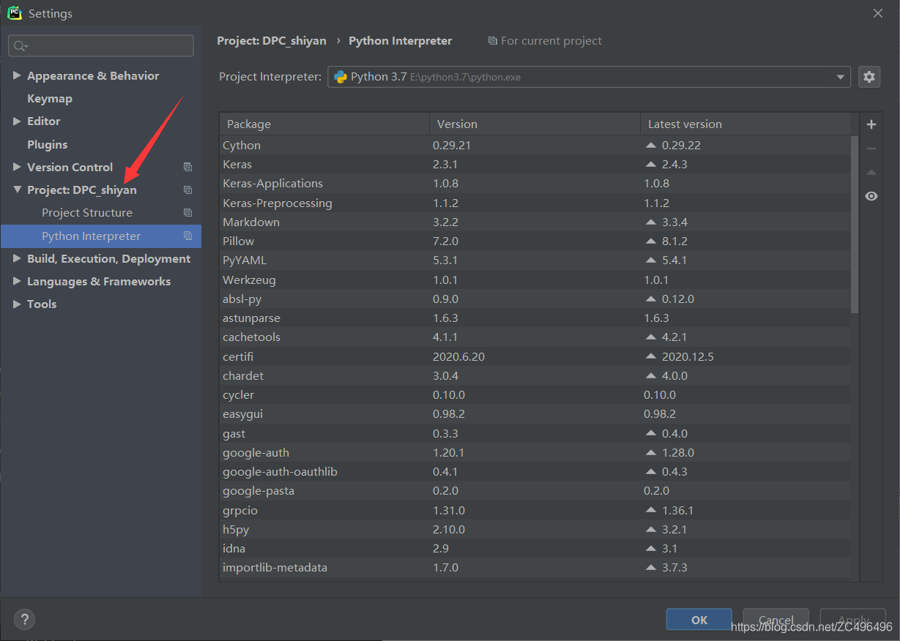Expand the Version Control section
This screenshot has height=641, width=900.
17,167
